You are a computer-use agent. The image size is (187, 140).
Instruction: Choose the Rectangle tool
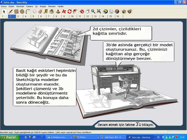(x=16, y=11)
